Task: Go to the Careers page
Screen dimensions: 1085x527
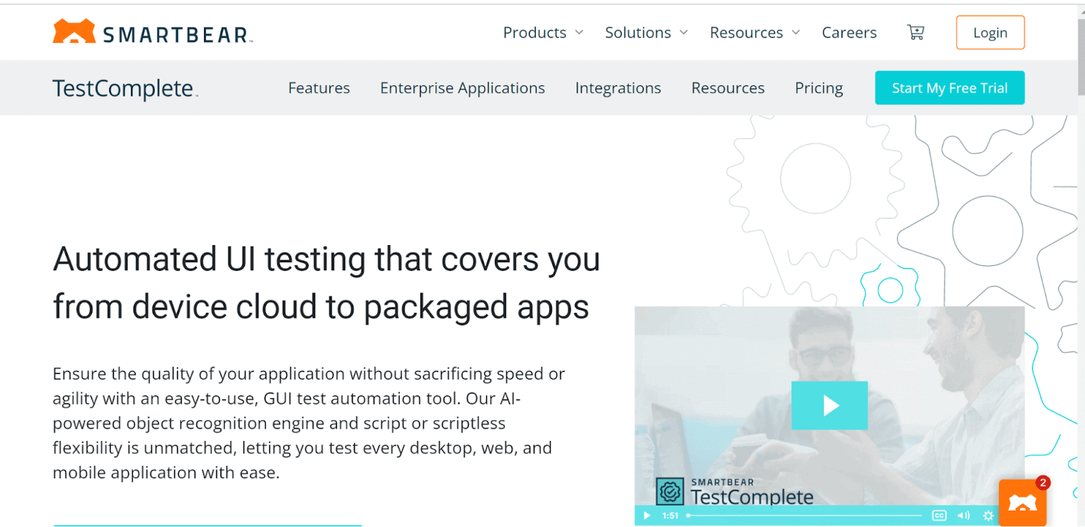Action: [x=849, y=33]
